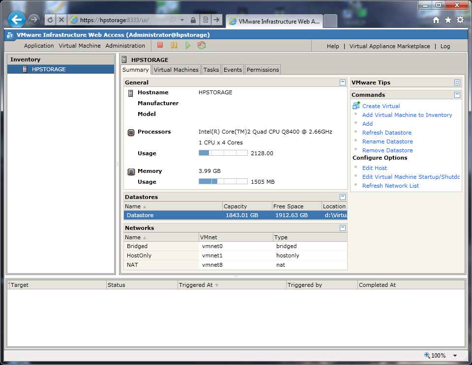472x365 pixels.
Task: Switch to the Events tab
Action: pyautogui.click(x=233, y=70)
